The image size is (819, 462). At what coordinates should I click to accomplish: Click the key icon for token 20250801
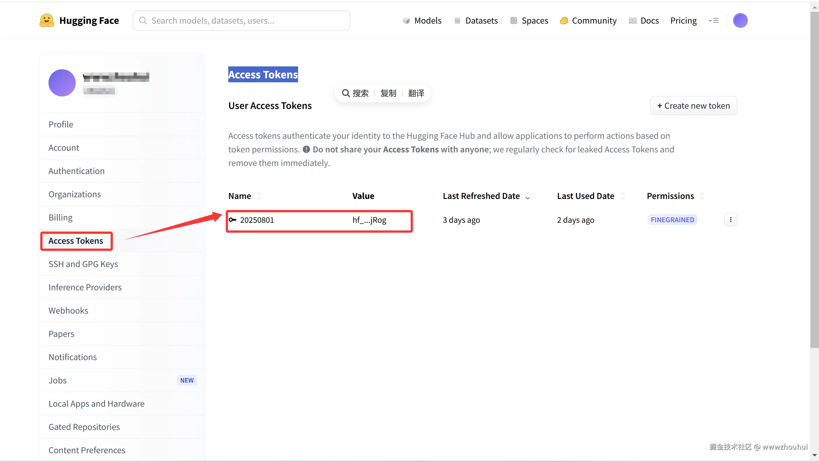click(x=233, y=220)
